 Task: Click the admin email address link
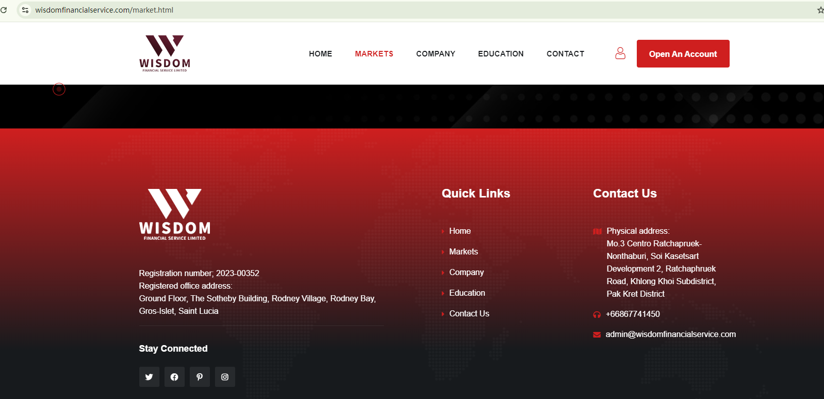(x=670, y=334)
